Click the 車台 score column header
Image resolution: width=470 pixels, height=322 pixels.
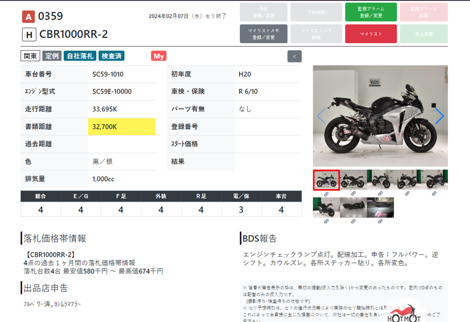(281, 196)
